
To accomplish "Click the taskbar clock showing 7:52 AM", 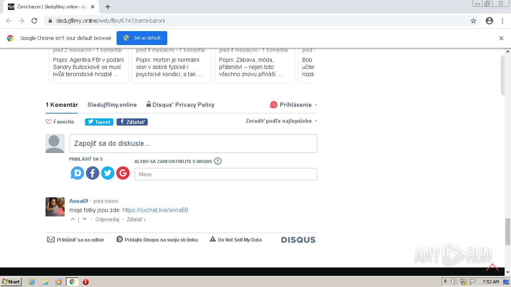I will [x=490, y=282].
